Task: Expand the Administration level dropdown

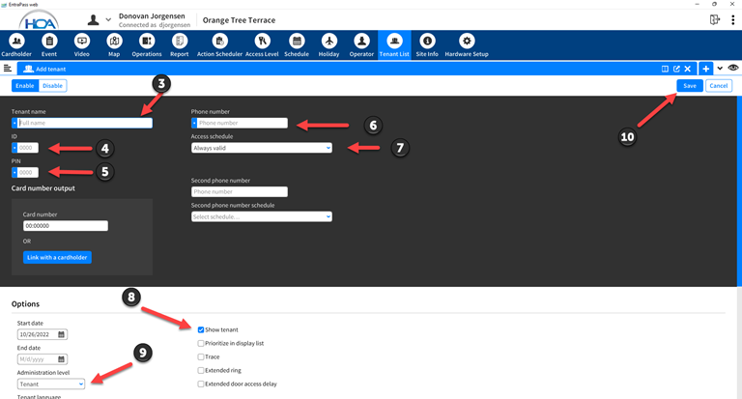Action: coord(51,384)
